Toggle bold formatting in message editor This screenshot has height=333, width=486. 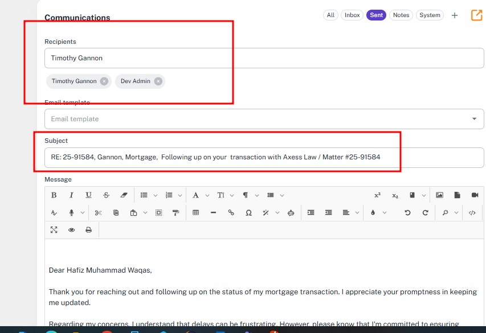(x=54, y=195)
